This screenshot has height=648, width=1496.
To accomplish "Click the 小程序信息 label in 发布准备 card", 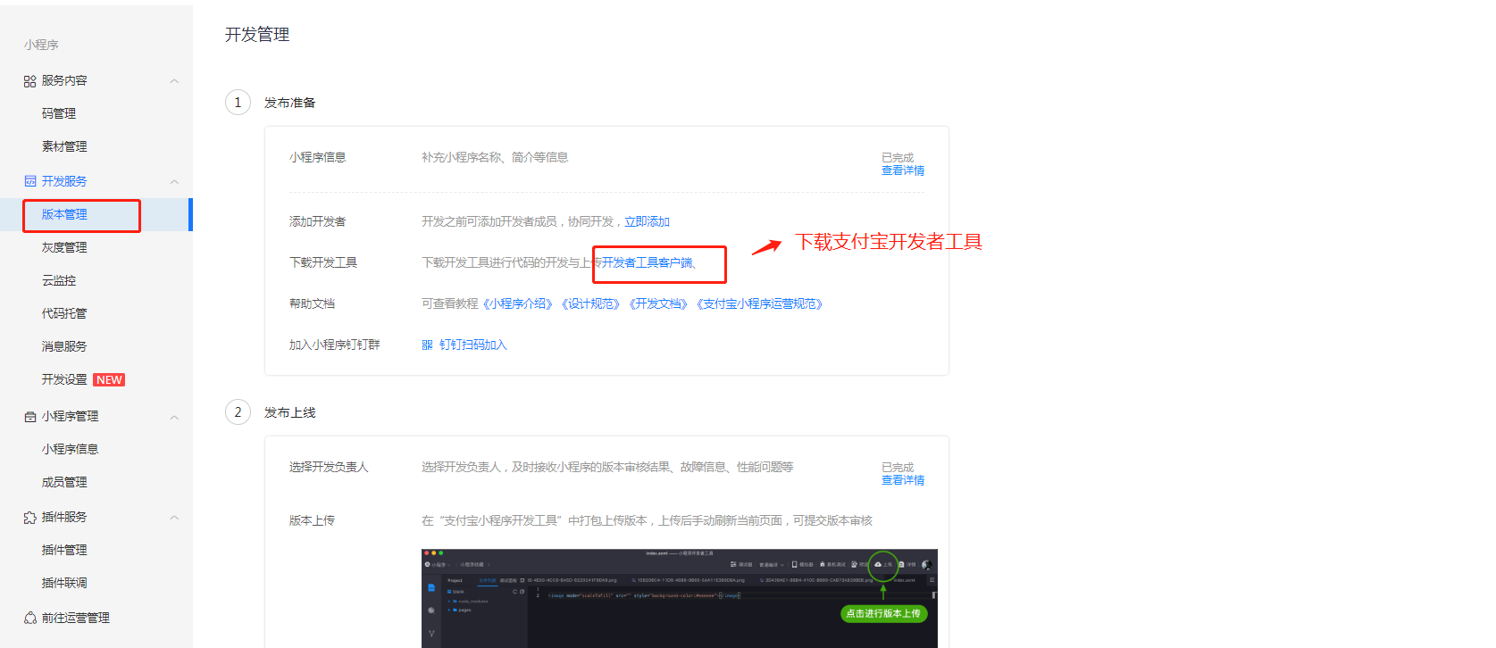I will [317, 157].
